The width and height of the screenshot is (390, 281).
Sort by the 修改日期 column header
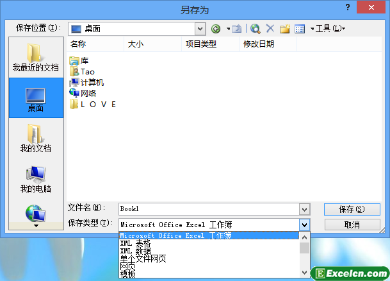pyautogui.click(x=268, y=44)
